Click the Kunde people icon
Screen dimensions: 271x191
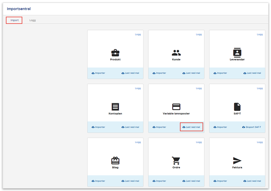[x=176, y=53]
